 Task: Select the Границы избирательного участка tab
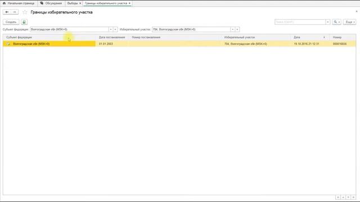coord(106,3)
